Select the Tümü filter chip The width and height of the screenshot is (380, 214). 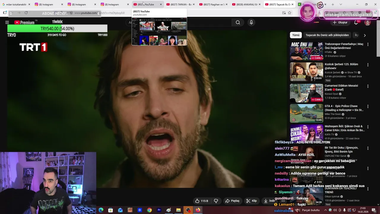click(x=296, y=35)
